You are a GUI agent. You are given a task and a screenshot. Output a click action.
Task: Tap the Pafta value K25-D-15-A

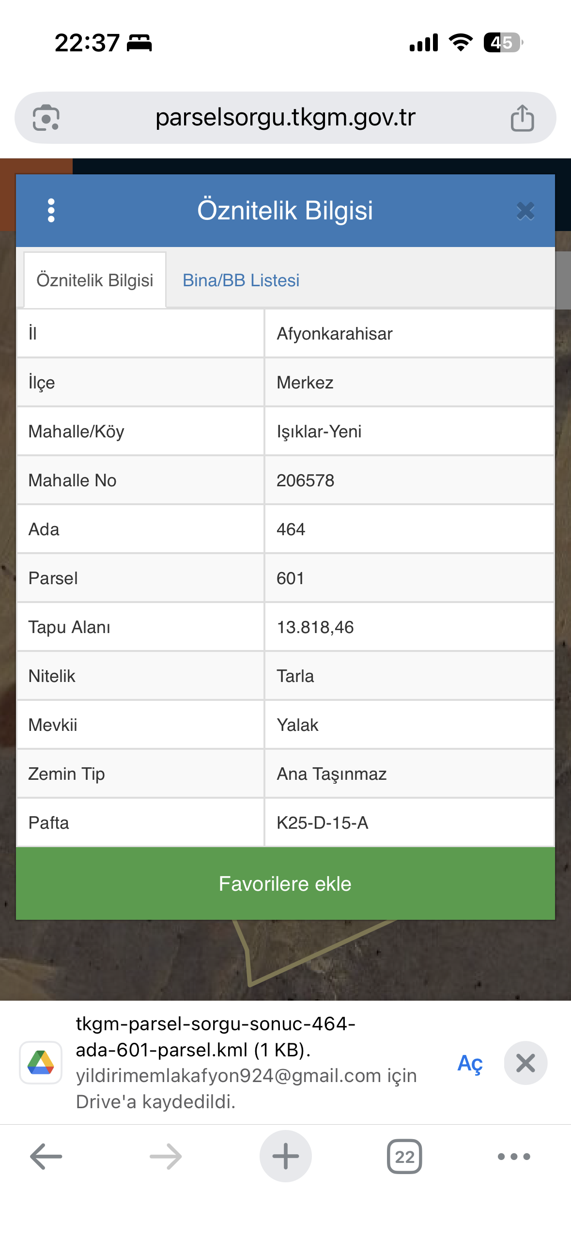point(323,823)
